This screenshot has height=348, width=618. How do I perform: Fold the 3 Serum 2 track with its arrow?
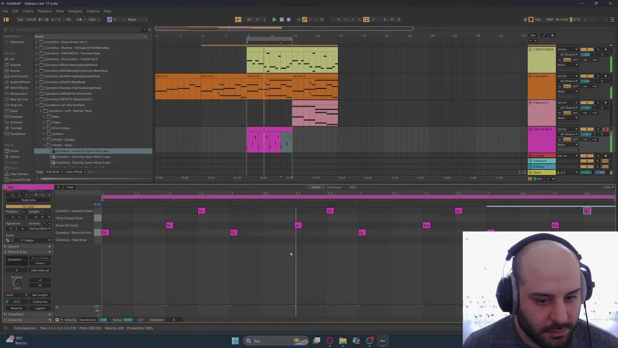(x=530, y=76)
